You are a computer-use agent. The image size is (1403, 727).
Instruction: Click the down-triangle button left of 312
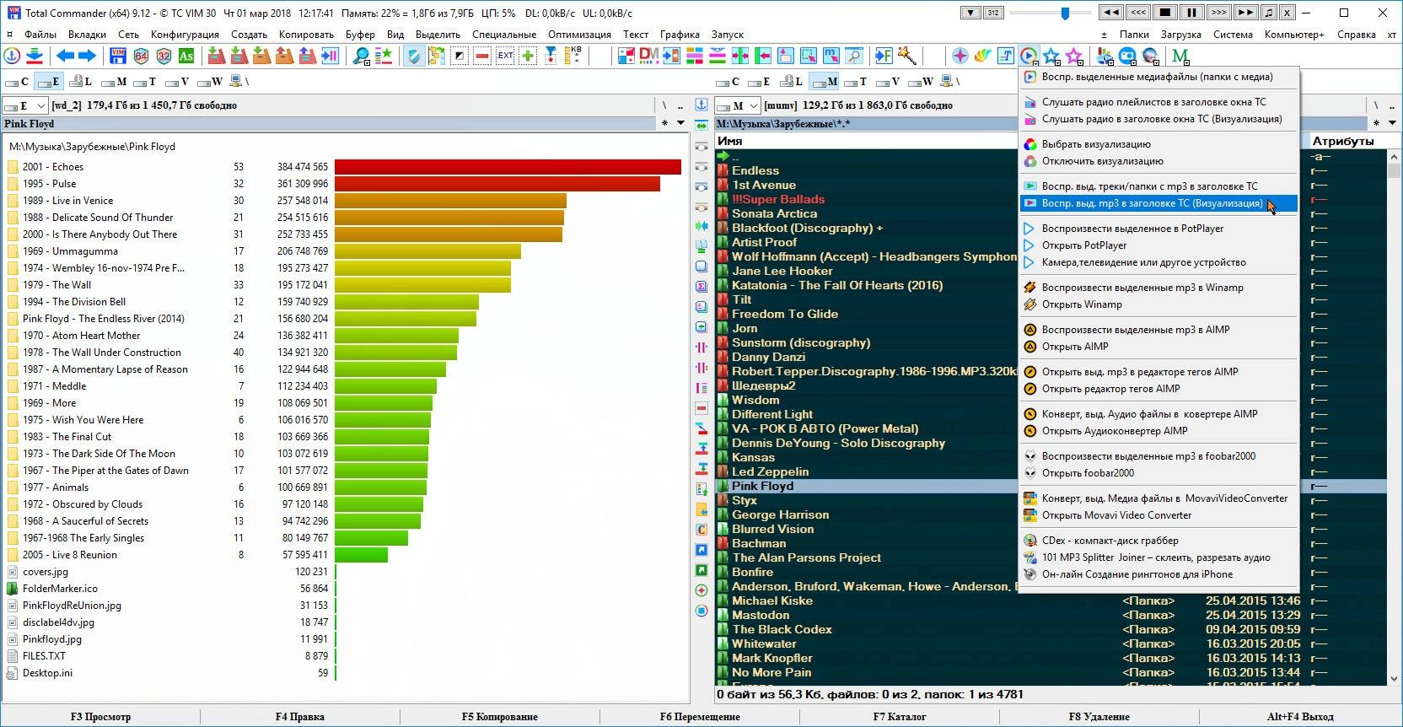coord(970,13)
